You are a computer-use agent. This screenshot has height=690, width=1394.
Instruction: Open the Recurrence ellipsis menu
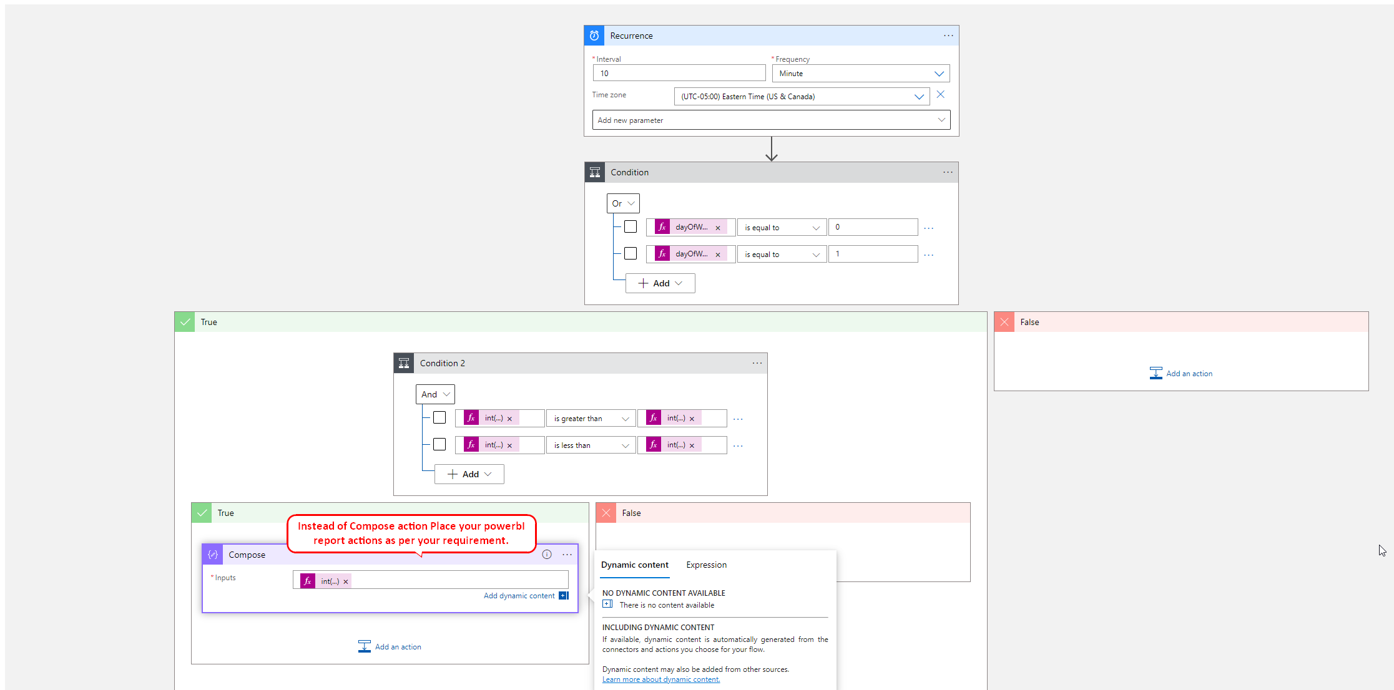coord(948,36)
